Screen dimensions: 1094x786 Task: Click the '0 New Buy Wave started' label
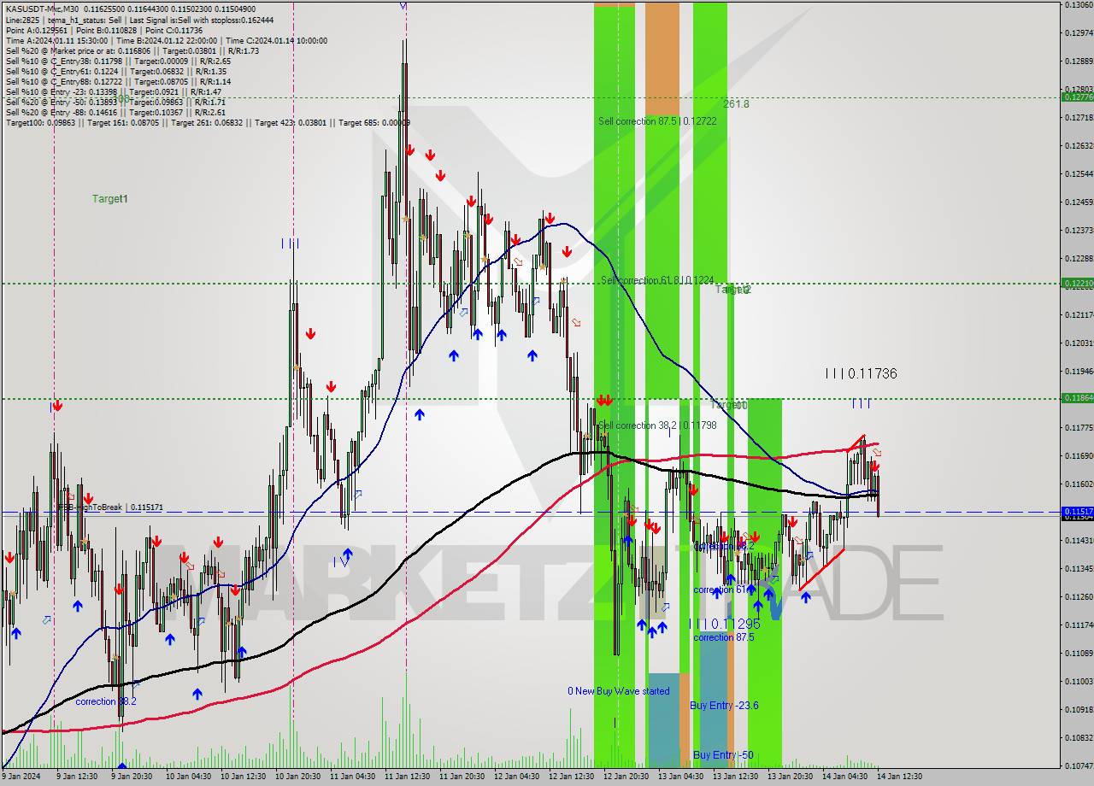point(619,691)
